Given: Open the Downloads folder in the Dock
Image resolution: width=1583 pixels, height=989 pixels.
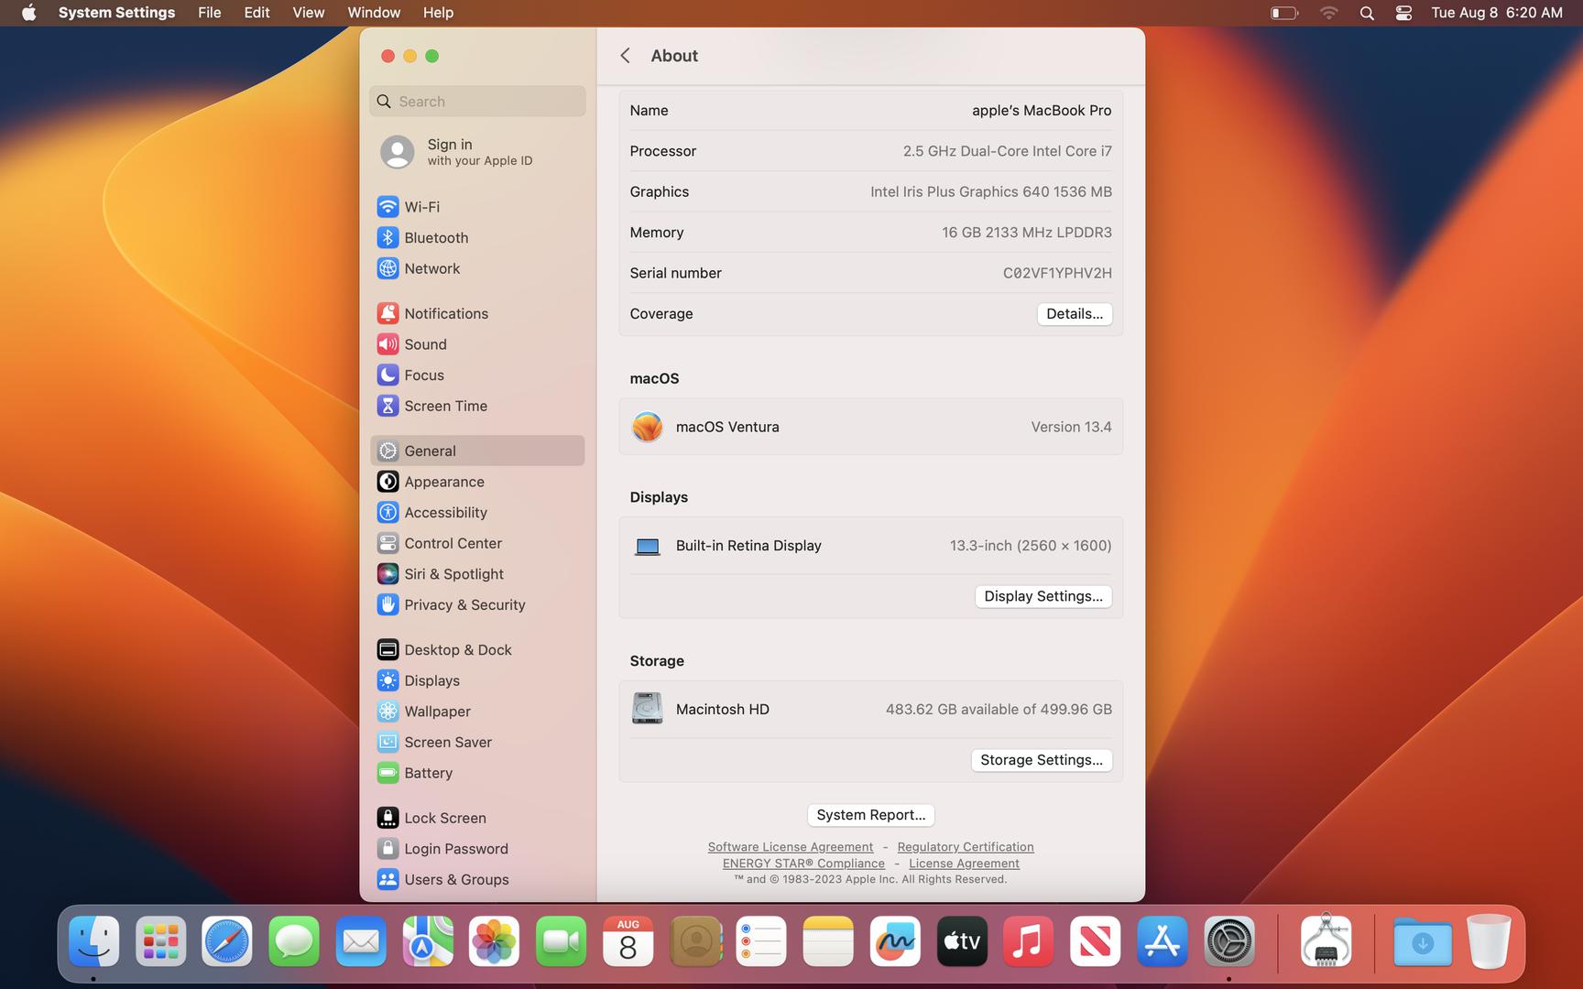Looking at the screenshot, I should coord(1422,941).
